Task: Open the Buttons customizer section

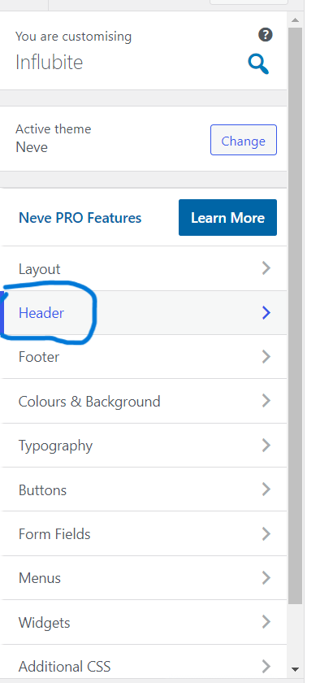Action: point(144,489)
